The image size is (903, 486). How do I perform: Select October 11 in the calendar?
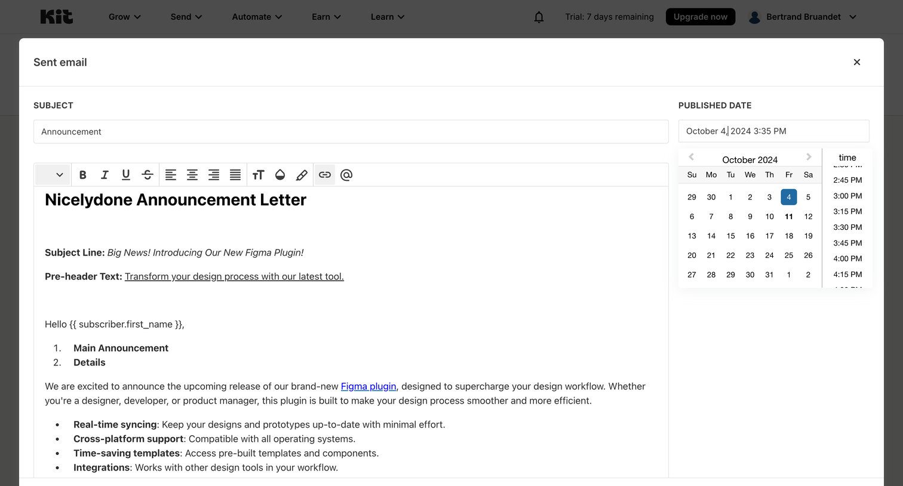coord(789,217)
